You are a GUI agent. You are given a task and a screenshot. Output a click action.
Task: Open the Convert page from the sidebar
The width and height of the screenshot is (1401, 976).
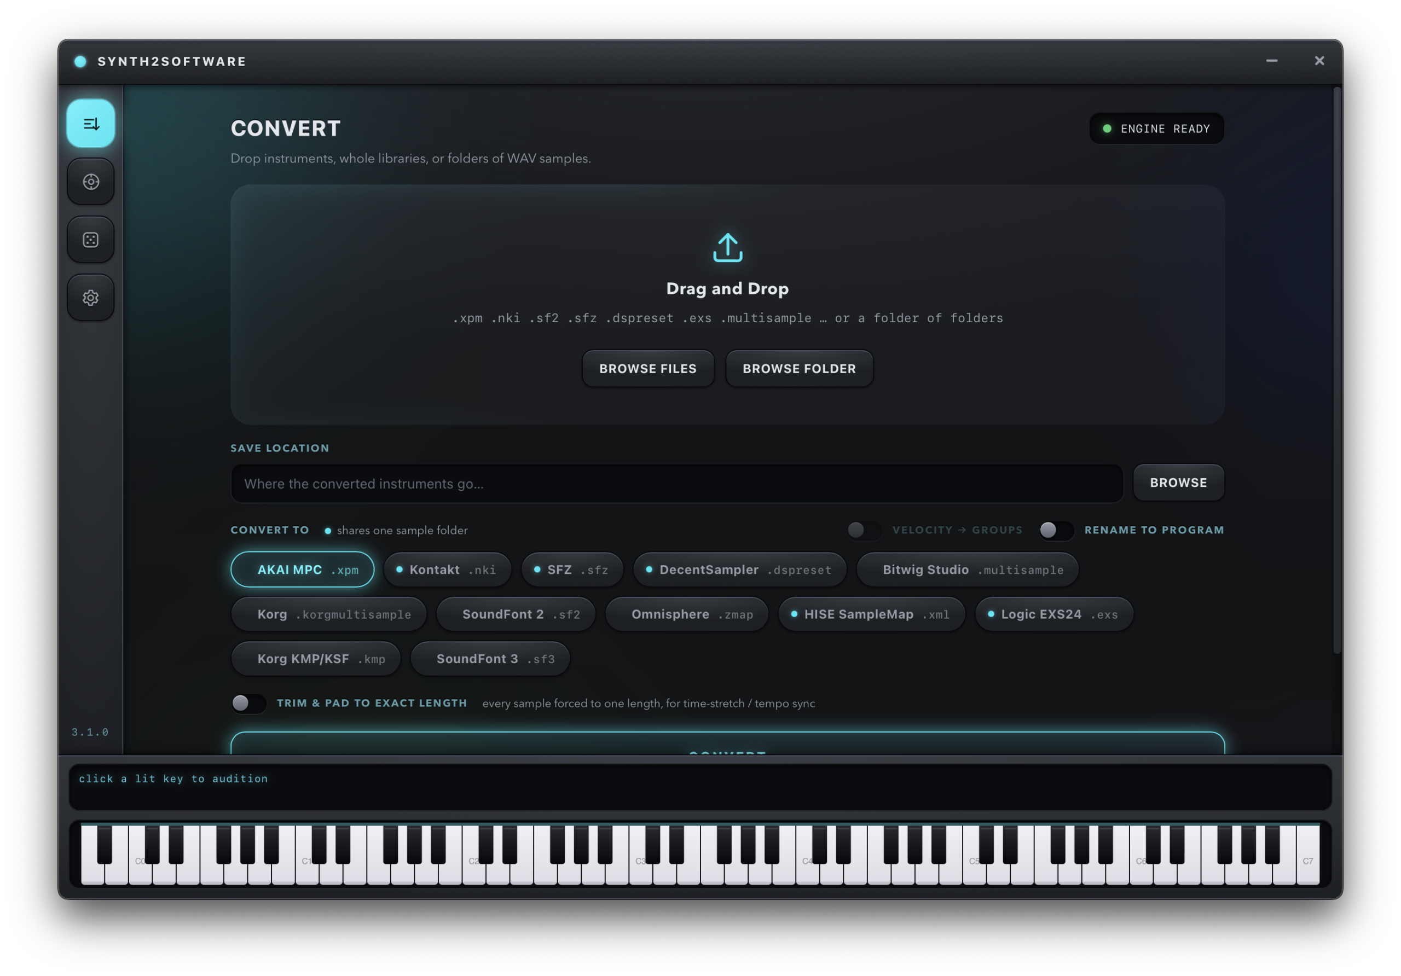[x=90, y=124]
